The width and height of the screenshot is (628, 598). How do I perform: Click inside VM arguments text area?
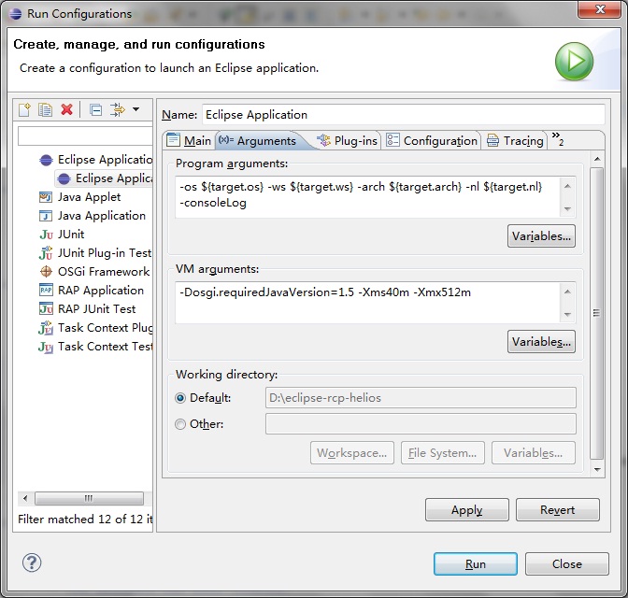367,303
